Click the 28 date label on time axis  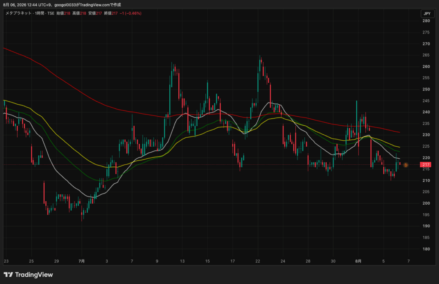point(308,261)
